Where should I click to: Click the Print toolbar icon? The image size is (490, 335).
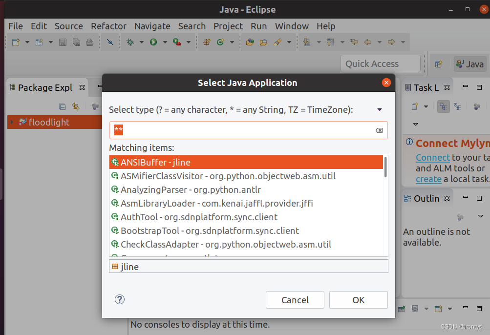pos(90,42)
